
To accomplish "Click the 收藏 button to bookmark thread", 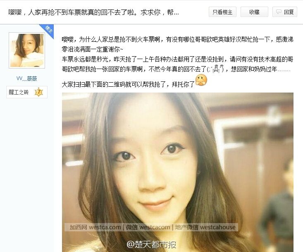I will click(x=254, y=12).
